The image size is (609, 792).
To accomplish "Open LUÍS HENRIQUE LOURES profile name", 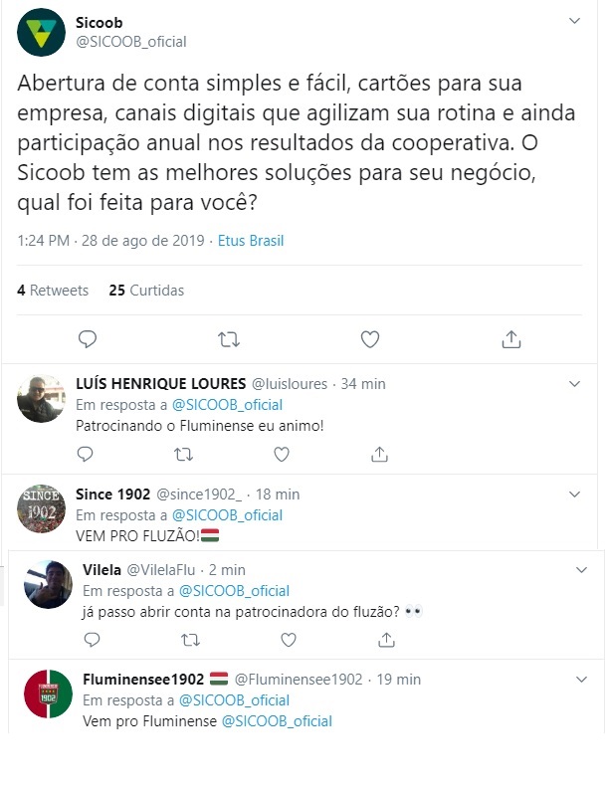I will click(160, 383).
